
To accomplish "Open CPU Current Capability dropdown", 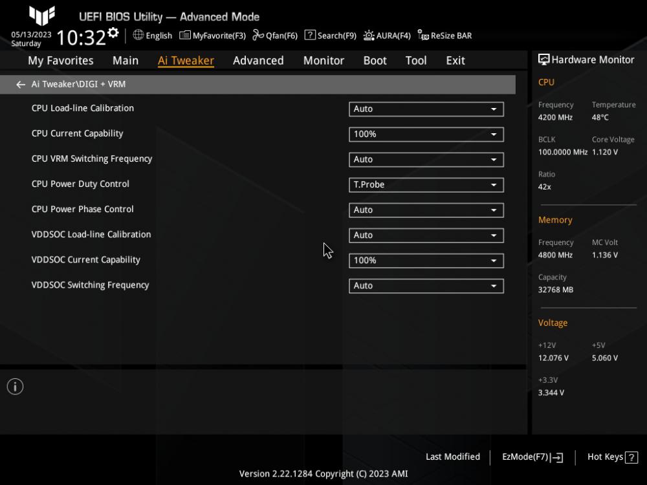I will tap(426, 134).
